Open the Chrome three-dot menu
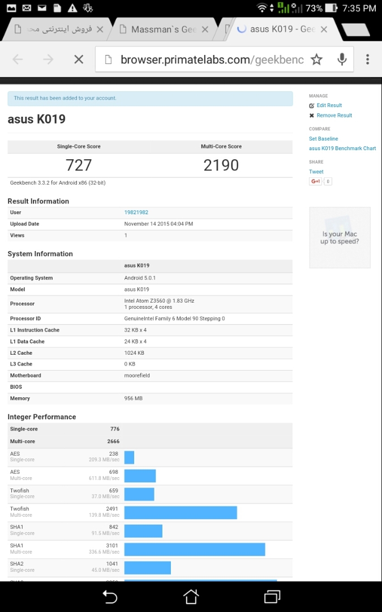Image resolution: width=382 pixels, height=612 pixels. click(367, 59)
